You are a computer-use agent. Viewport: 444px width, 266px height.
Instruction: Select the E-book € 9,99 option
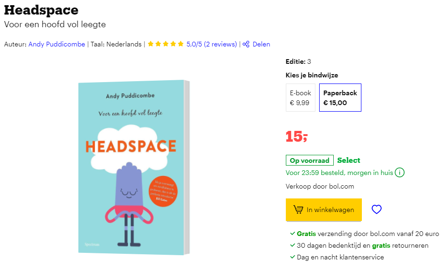click(x=300, y=98)
